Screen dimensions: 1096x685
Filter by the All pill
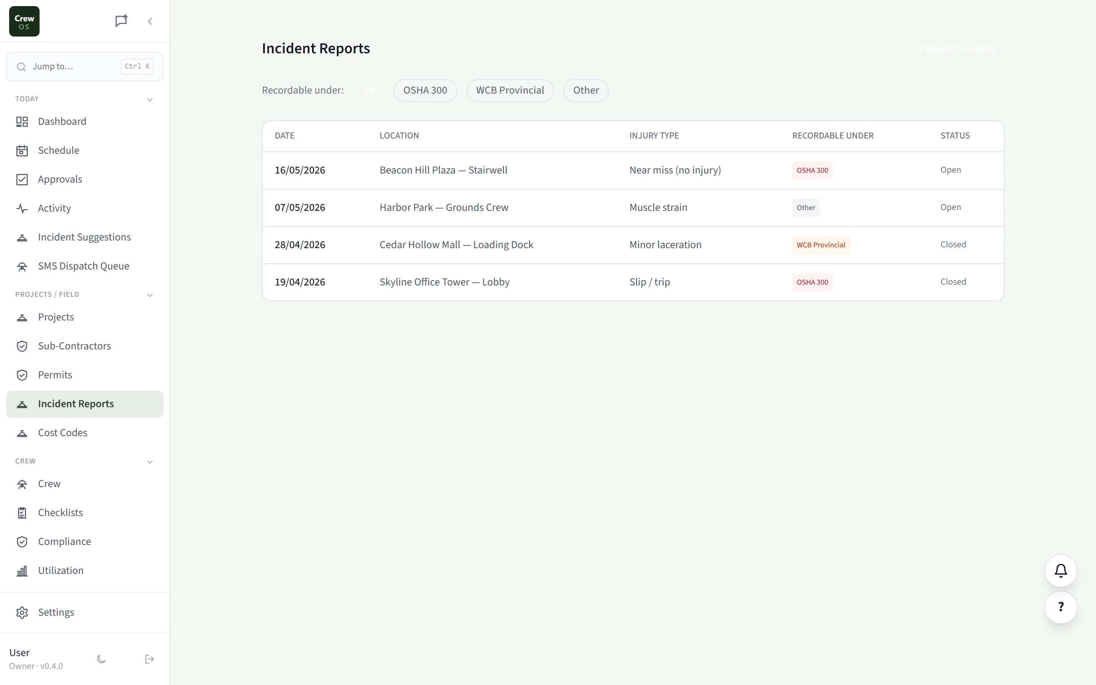369,91
